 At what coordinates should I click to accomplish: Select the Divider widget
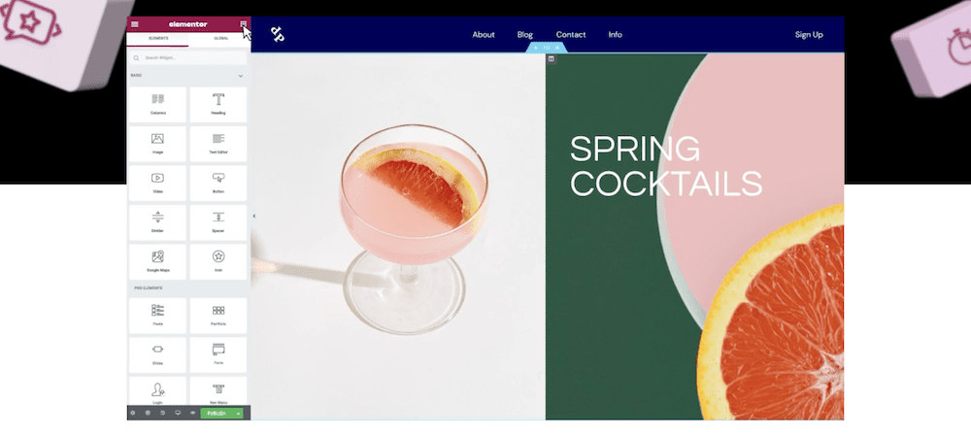click(157, 222)
